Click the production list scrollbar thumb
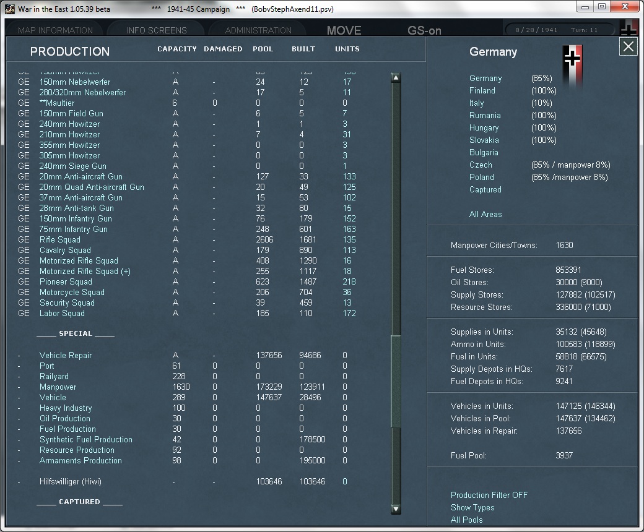The width and height of the screenshot is (644, 532). 396,380
